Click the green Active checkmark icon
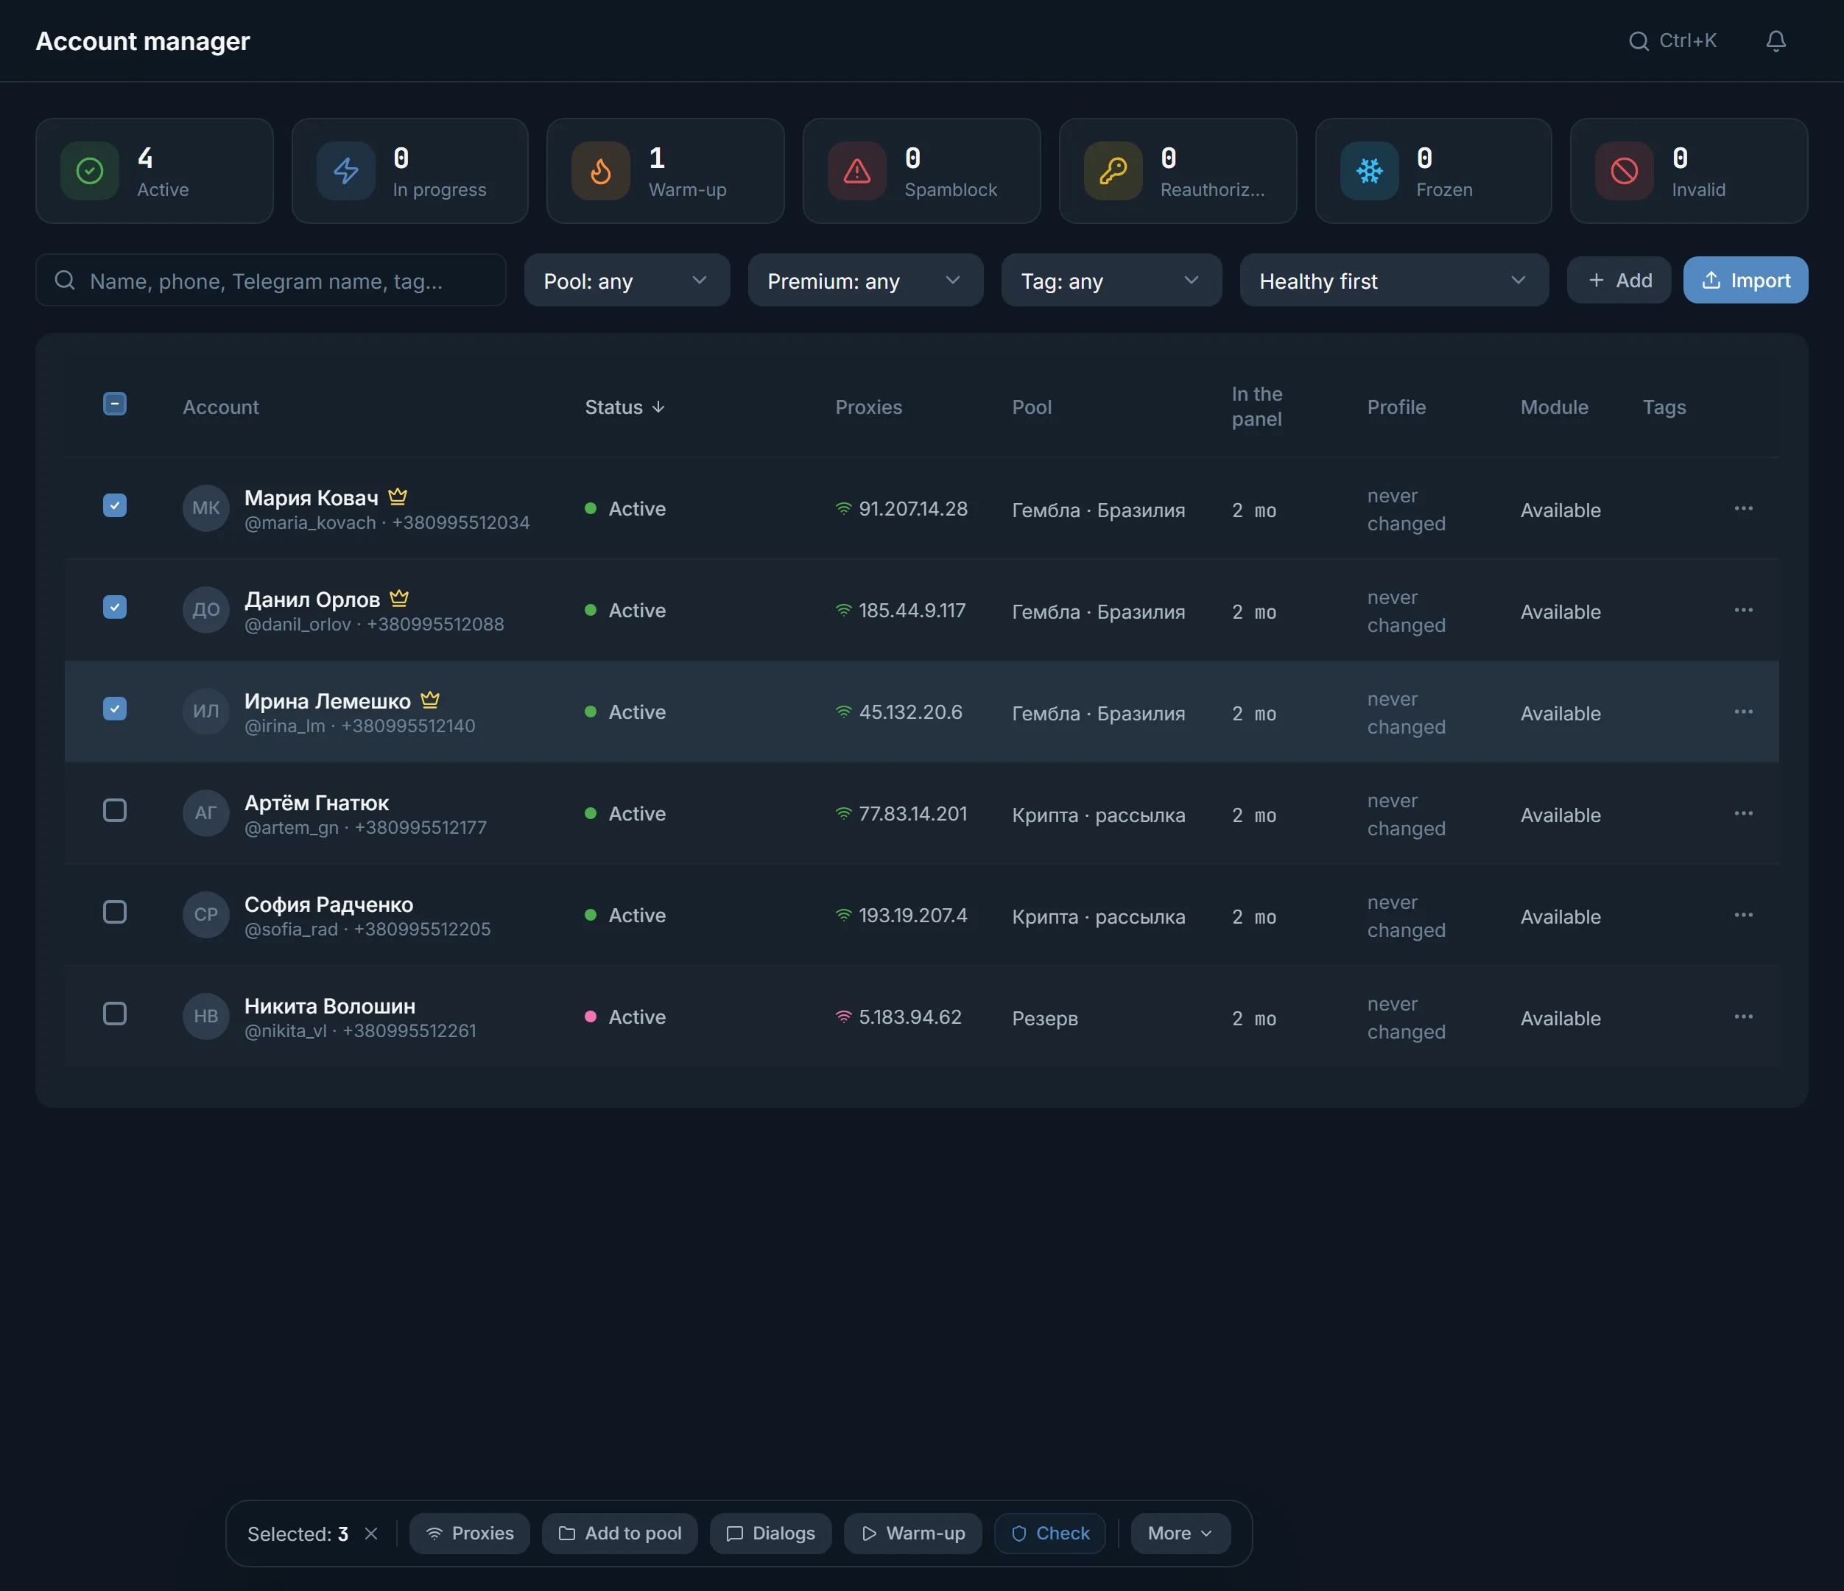Viewport: 1844px width, 1591px height. point(90,171)
